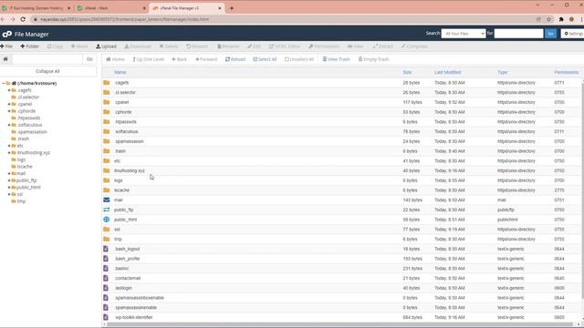Image resolution: width=584 pixels, height=328 pixels.
Task: Click the blue Go search button
Action: tap(550, 34)
